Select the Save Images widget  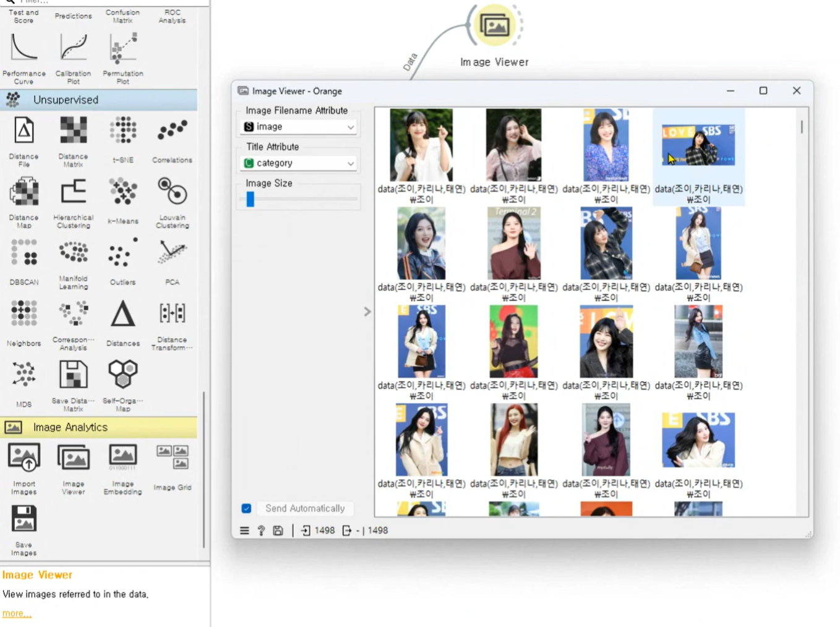pos(24,530)
